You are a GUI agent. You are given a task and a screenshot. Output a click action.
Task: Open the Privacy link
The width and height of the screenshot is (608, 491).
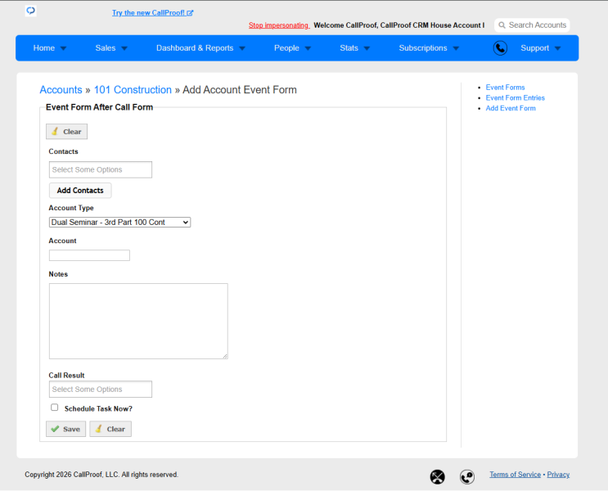(x=558, y=475)
